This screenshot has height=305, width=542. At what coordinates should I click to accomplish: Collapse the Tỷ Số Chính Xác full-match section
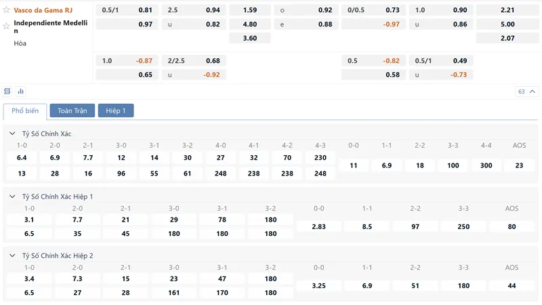point(12,134)
